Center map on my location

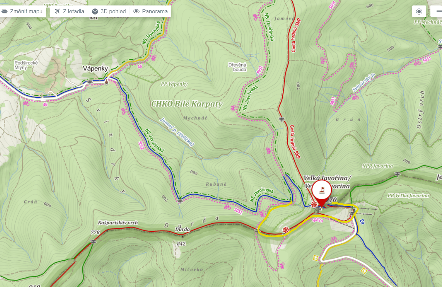[x=419, y=11]
